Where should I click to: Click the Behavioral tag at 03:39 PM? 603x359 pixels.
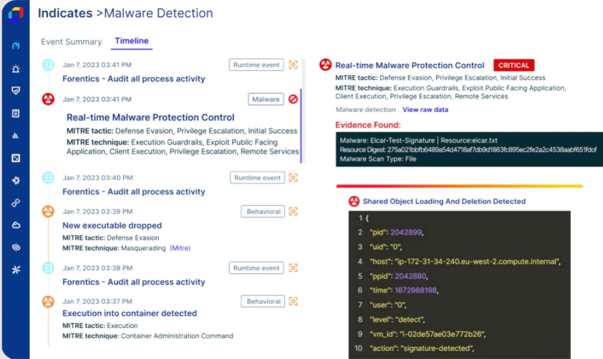263,211
